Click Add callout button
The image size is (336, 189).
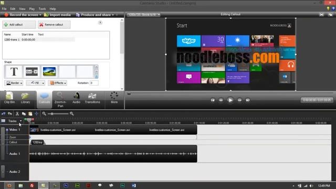(x=19, y=25)
